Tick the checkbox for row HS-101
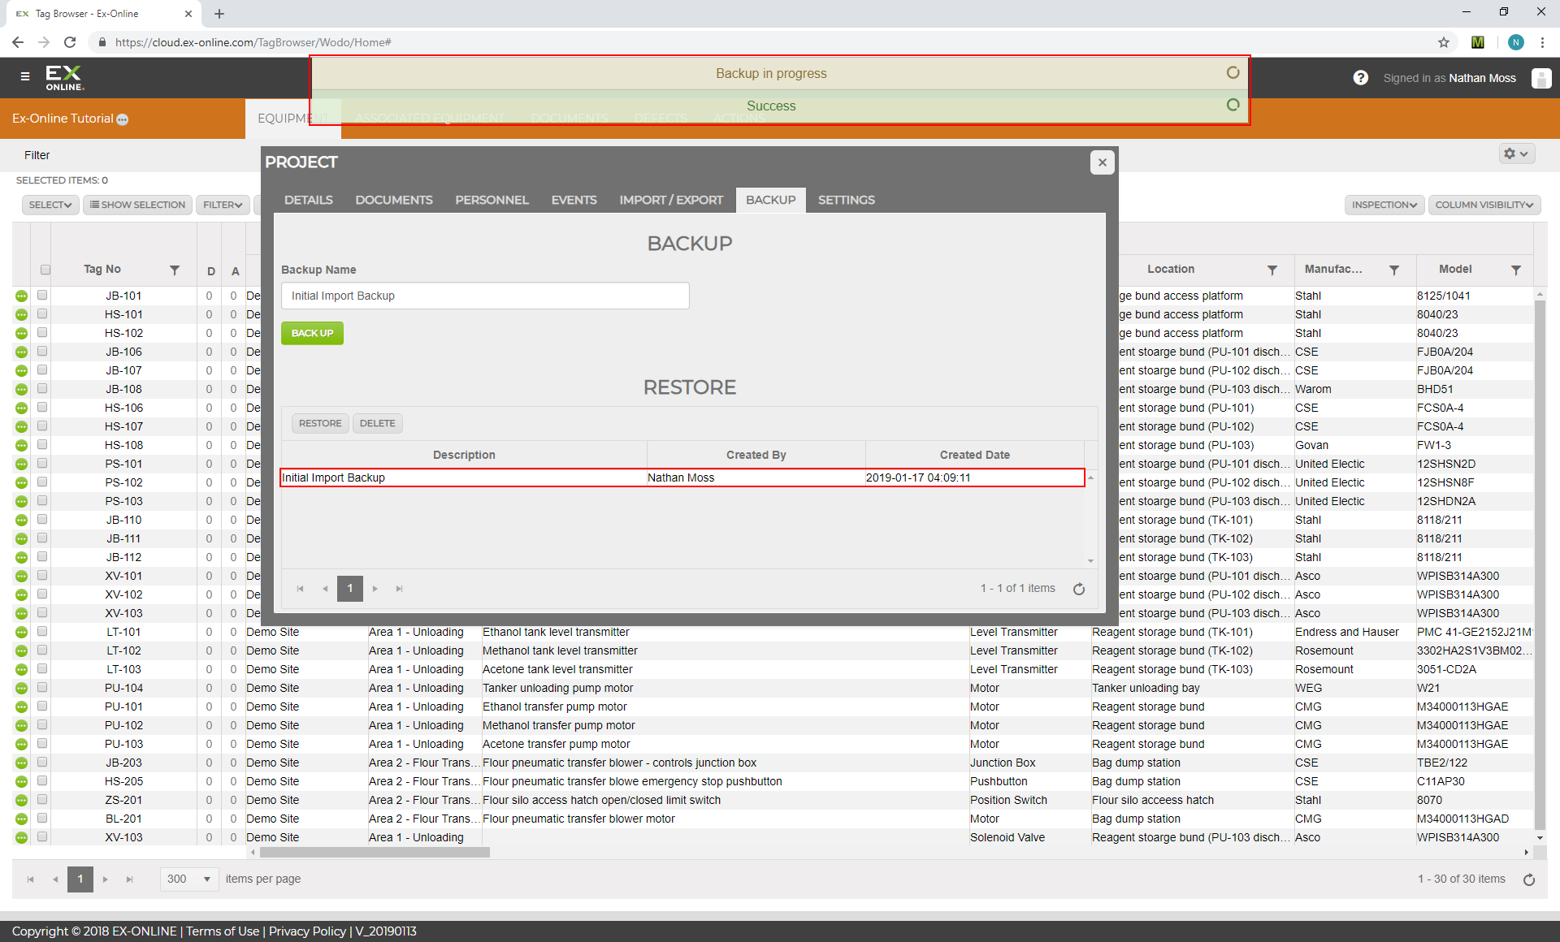 click(x=42, y=314)
